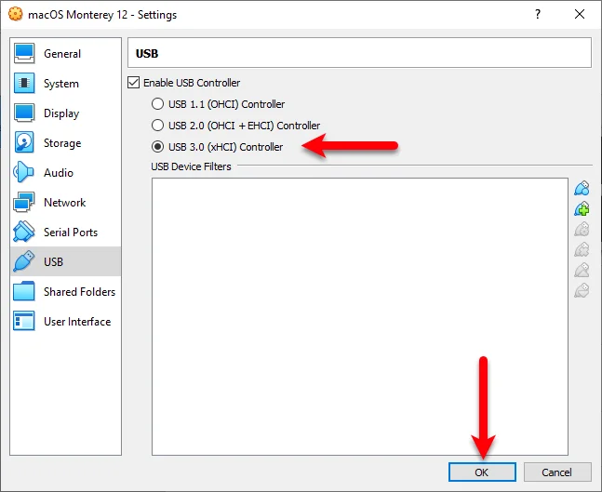Click the disabled remove USB filter icon
Viewport: 602px width, 492px height.
[582, 249]
